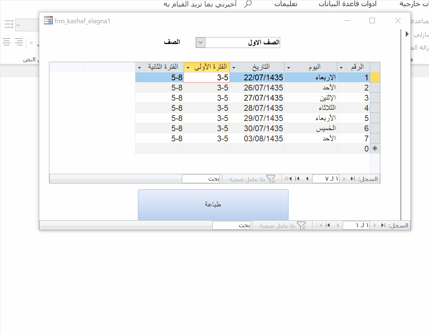This screenshot has width=429, height=334.
Task: Click the اليوم column header
Action: [x=311, y=67]
